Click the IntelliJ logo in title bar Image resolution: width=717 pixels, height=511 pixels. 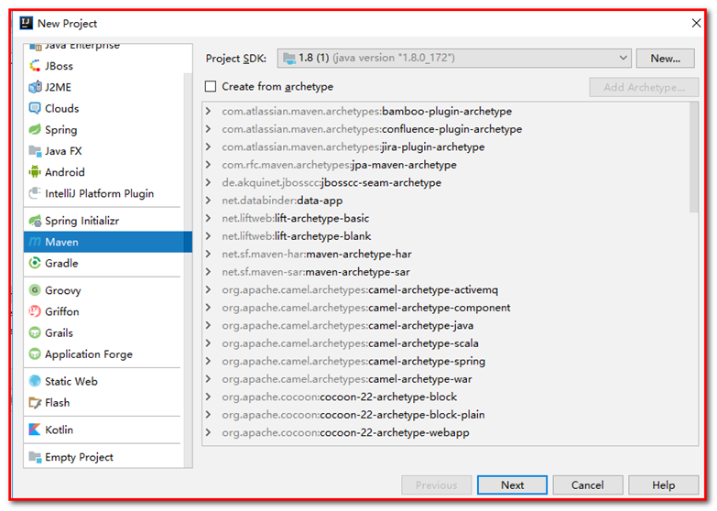coord(26,22)
